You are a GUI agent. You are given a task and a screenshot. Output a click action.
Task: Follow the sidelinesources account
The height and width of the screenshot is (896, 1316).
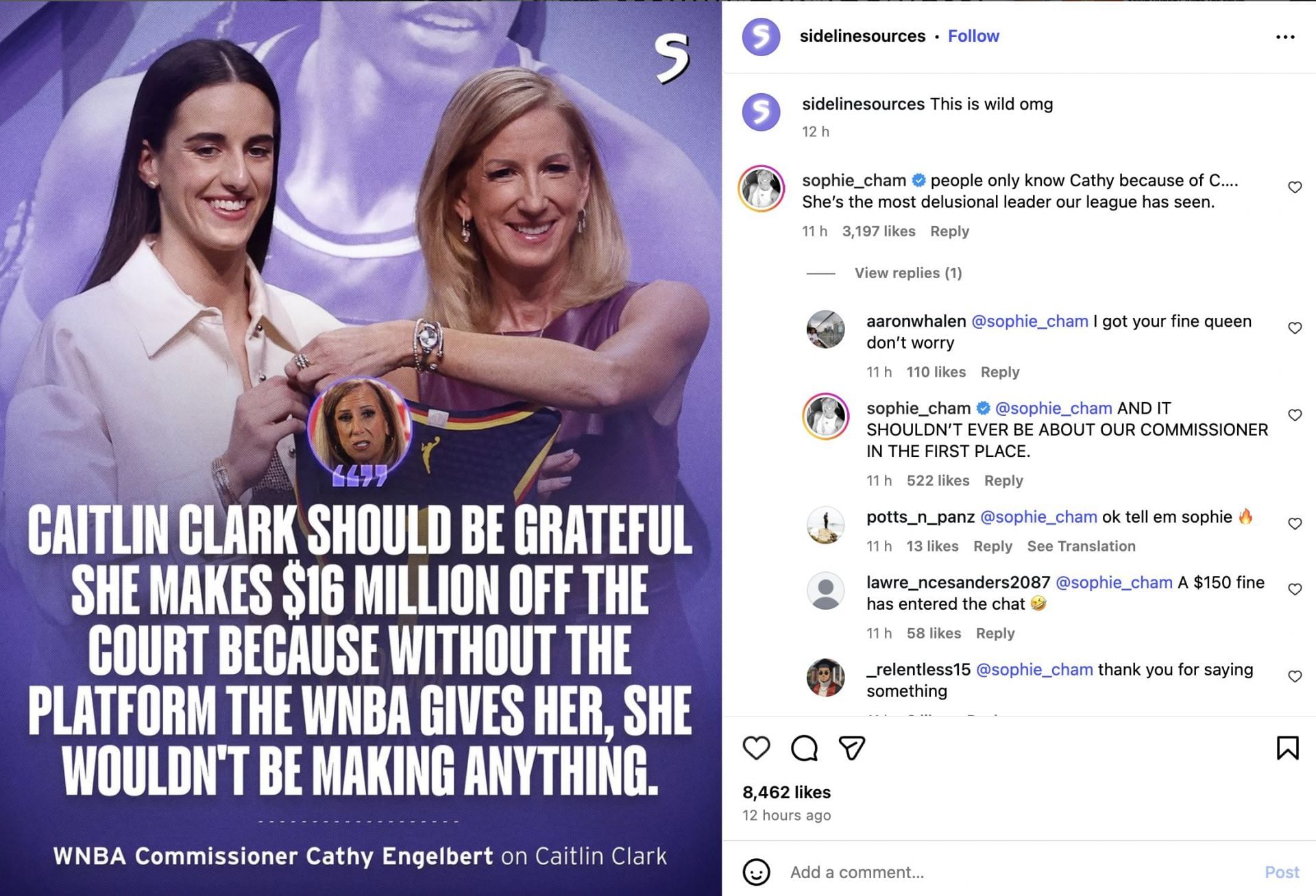[x=973, y=36]
